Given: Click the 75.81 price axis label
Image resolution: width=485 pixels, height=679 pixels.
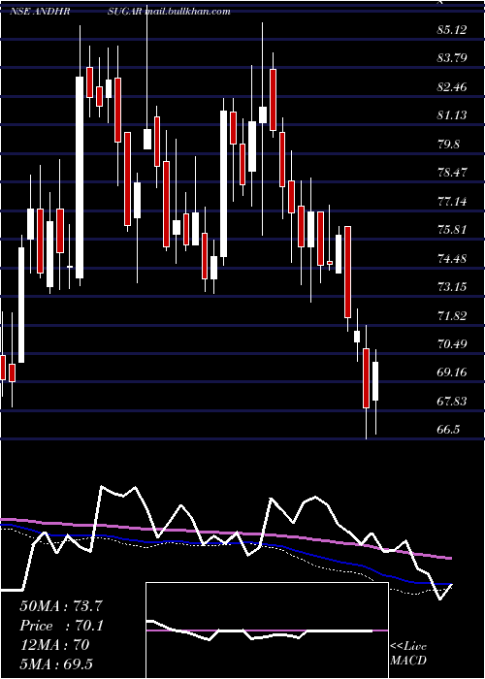Looking at the screenshot, I should click(453, 230).
